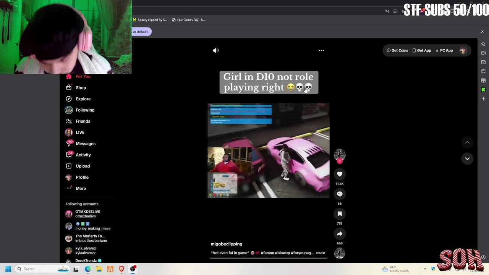Open the sidebar video camera icon
Screen dimensions: 489x275
[x=483, y=53]
